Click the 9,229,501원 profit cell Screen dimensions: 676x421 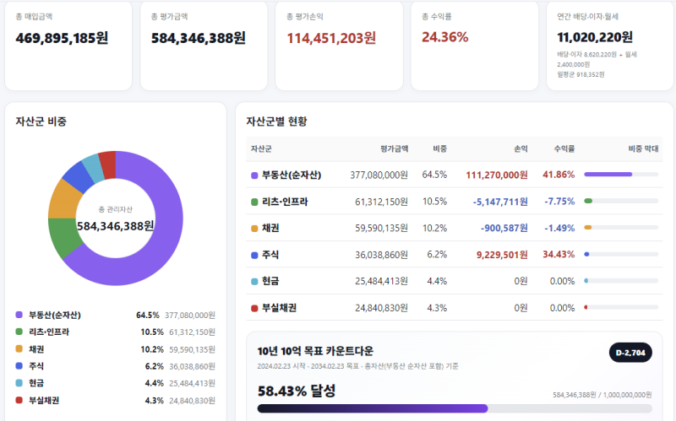point(502,255)
